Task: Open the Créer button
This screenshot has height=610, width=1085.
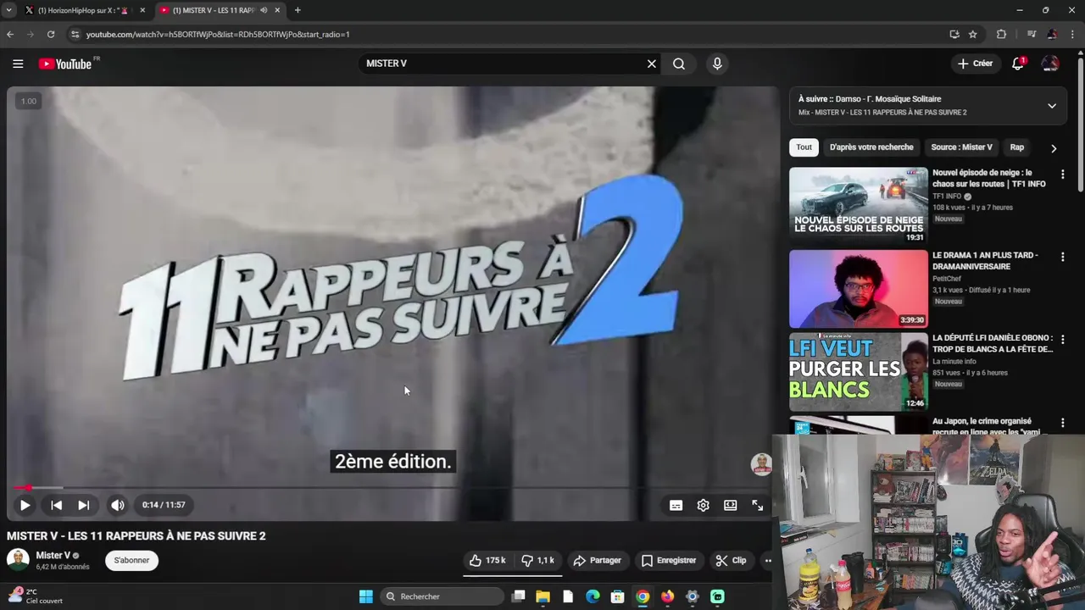Action: [x=975, y=64]
